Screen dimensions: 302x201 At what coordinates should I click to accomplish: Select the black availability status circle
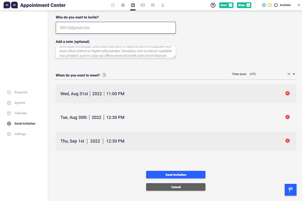pos(276,5)
